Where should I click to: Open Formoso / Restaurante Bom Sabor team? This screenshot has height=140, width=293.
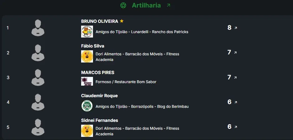pyautogui.click(x=126, y=82)
